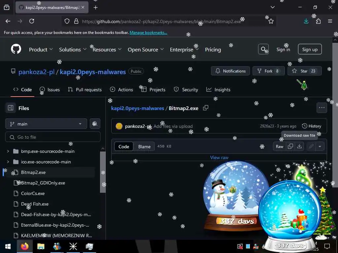Click the Sign in link
The height and width of the screenshot is (253, 338).
coord(283,49)
